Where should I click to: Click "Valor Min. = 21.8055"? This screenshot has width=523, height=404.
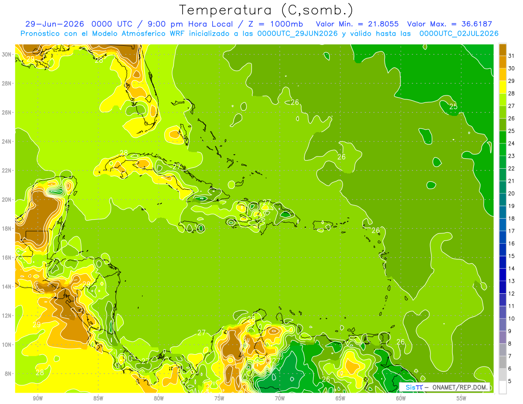point(357,24)
